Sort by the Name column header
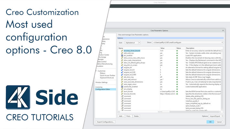 click(x=139, y=48)
